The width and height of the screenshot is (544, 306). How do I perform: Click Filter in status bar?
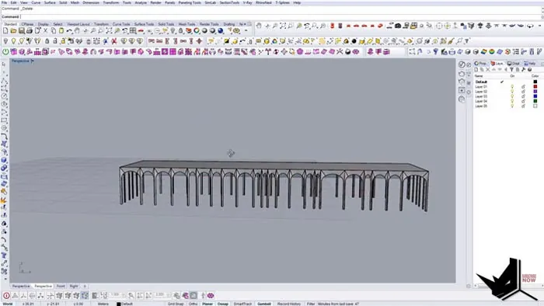point(311,304)
